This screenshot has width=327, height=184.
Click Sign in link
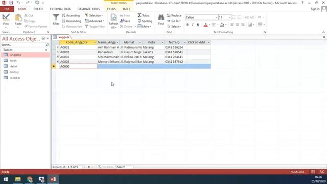pyautogui.click(x=315, y=9)
